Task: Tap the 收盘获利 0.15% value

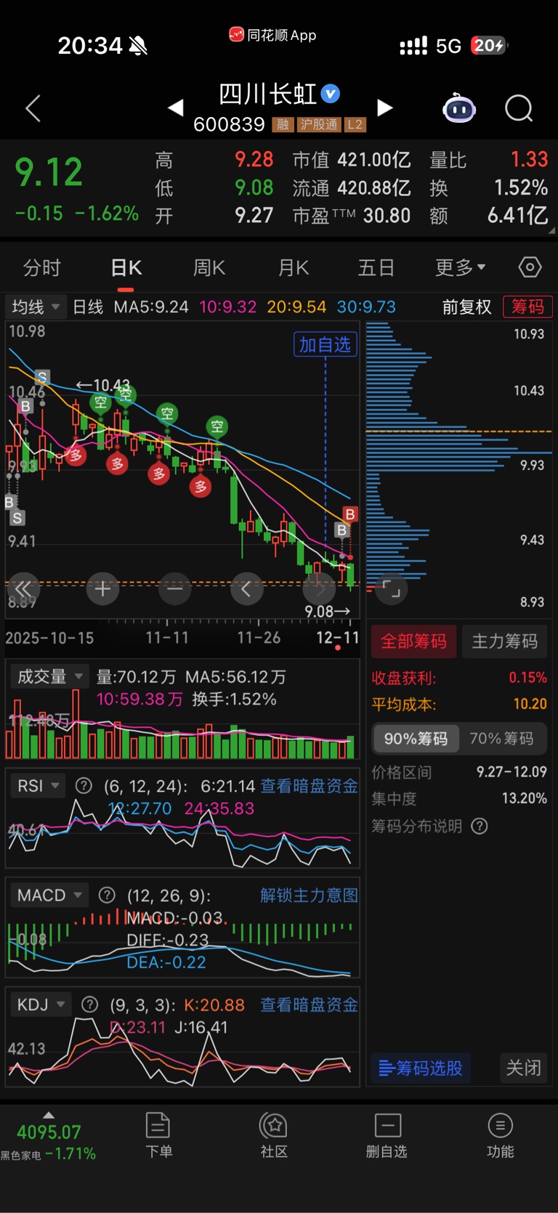Action: tap(528, 678)
